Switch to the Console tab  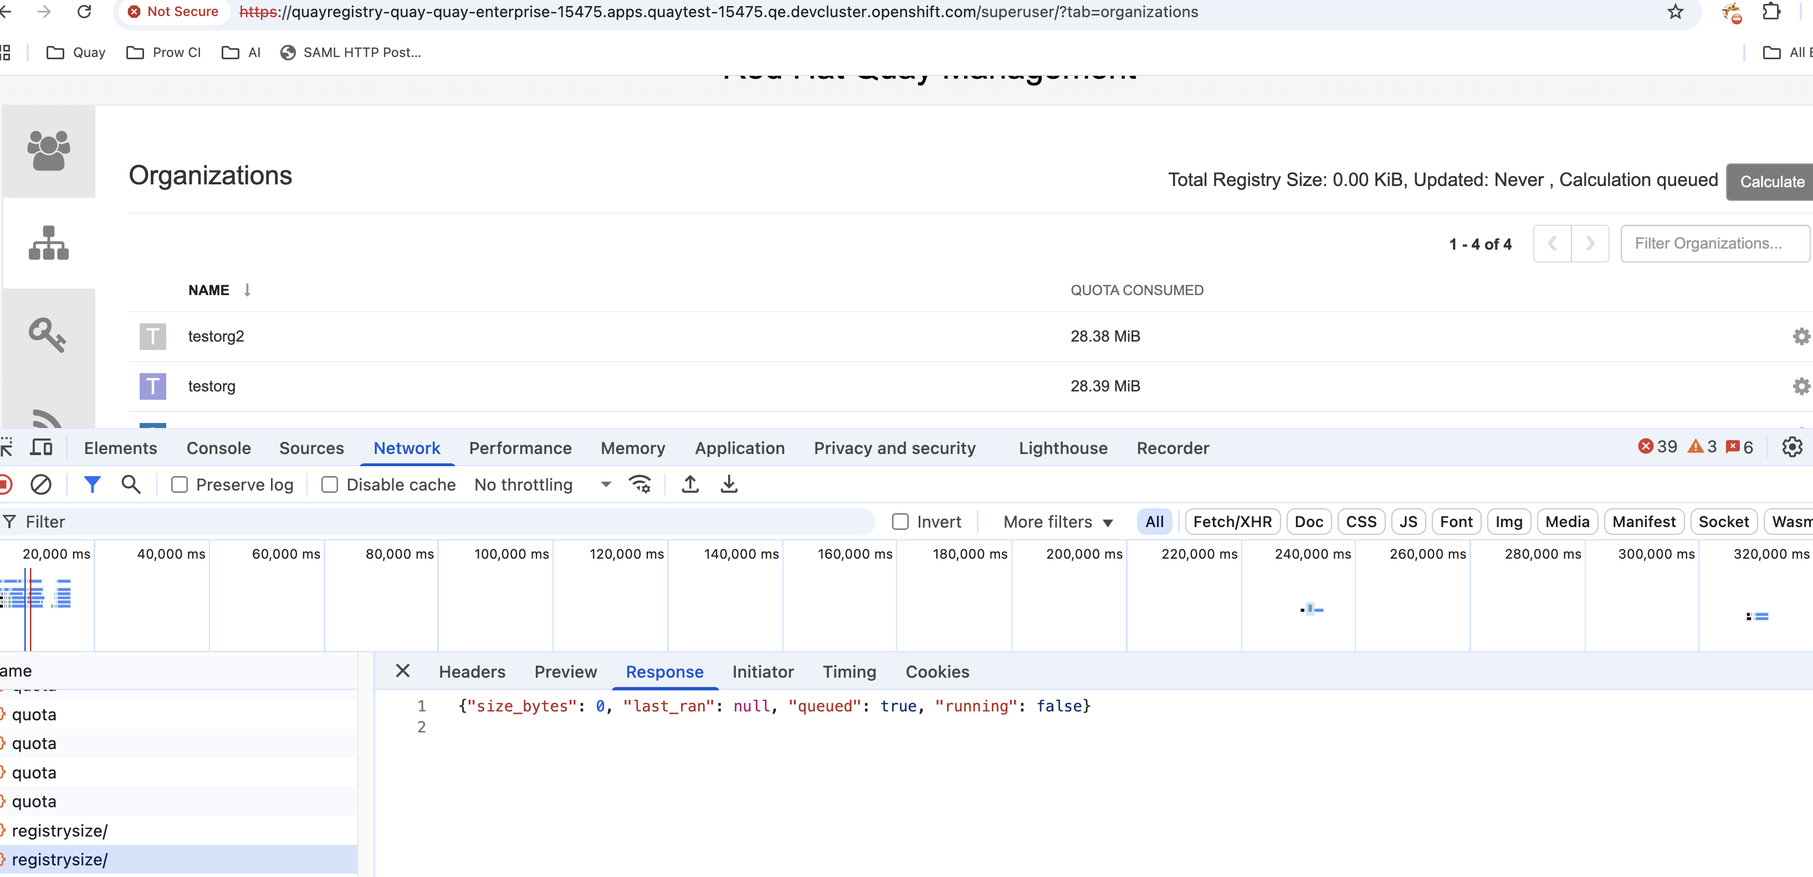point(218,448)
